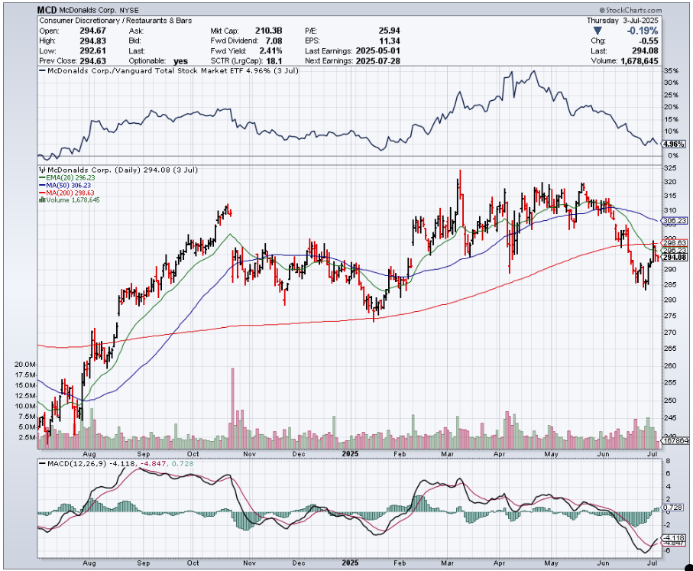This screenshot has height=571, width=693.
Task: Click the 294.08 last price axis tag
Action: [675, 258]
